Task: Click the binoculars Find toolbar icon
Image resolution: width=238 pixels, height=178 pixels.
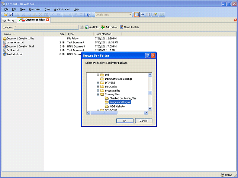Action: click(x=75, y=14)
